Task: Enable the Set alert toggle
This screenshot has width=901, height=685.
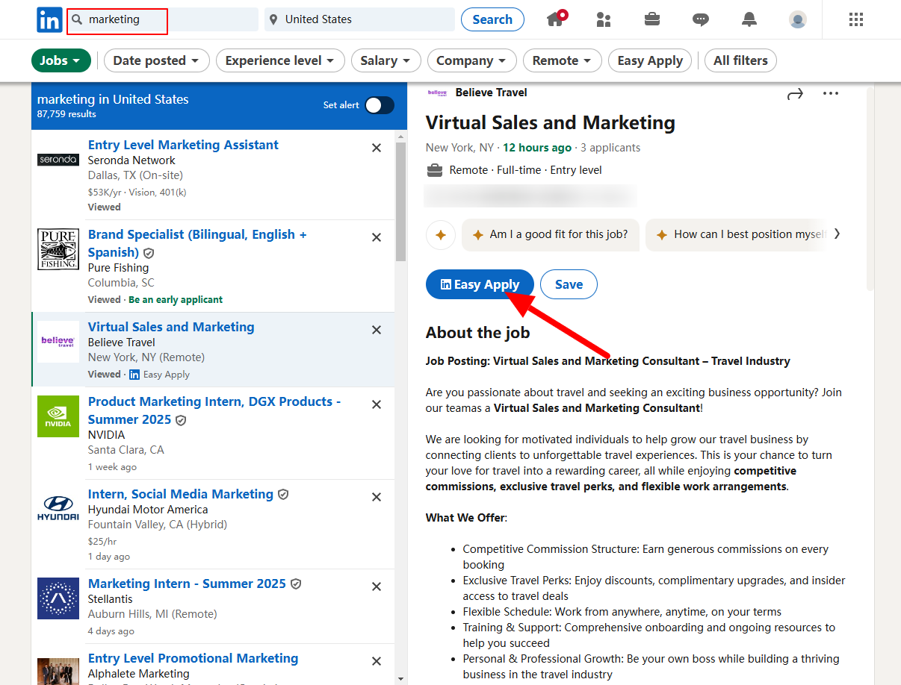Action: (x=379, y=105)
